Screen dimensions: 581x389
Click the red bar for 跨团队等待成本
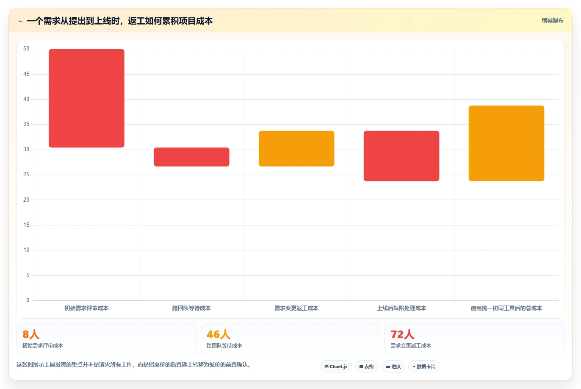pos(191,157)
